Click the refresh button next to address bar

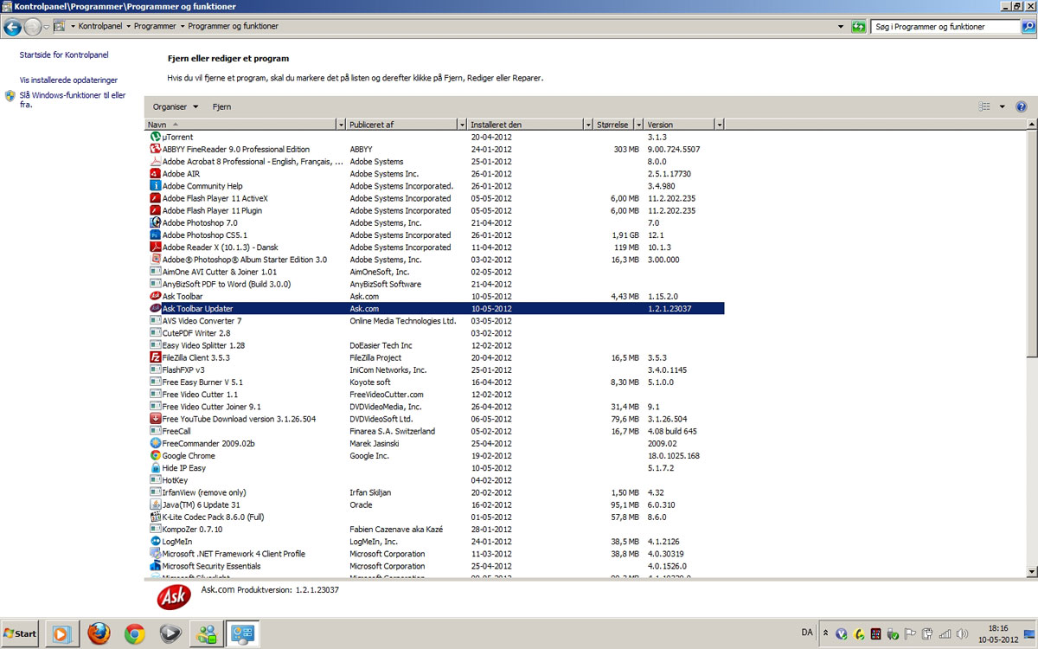[x=858, y=27]
